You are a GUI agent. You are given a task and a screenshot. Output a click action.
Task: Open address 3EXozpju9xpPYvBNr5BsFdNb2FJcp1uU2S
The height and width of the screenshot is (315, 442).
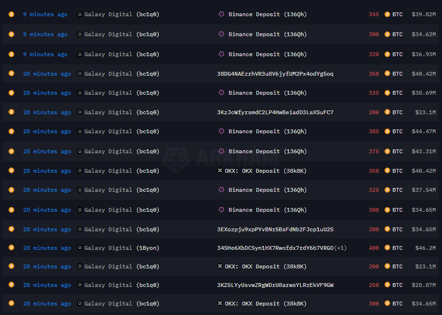click(275, 229)
